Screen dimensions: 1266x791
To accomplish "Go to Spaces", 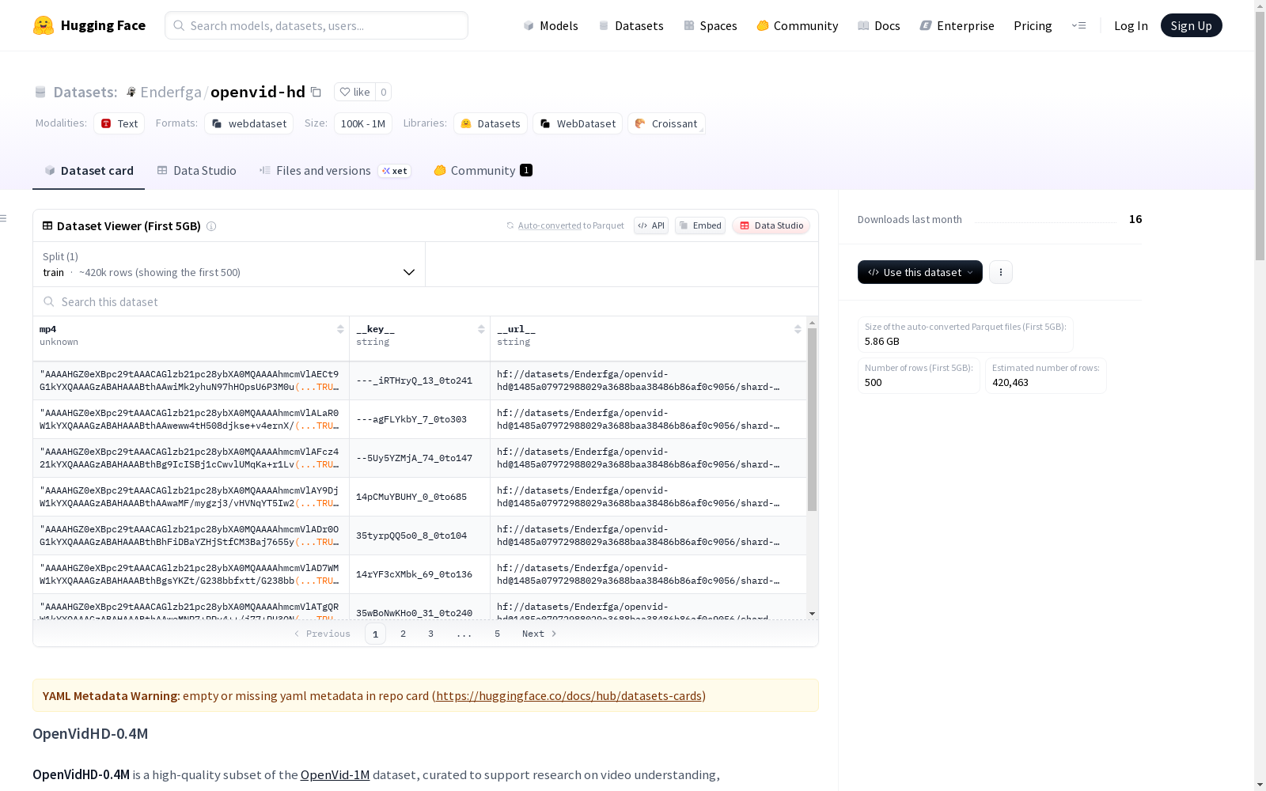I will pyautogui.click(x=711, y=25).
